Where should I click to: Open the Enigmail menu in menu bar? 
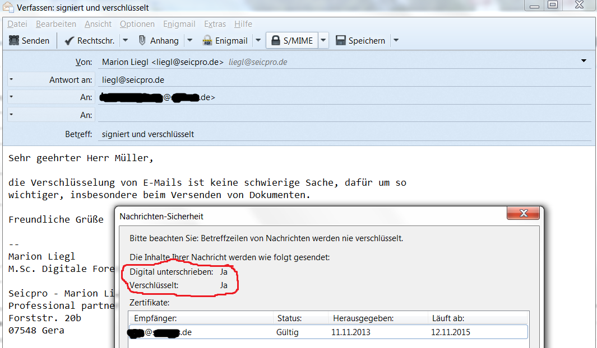pyautogui.click(x=179, y=24)
